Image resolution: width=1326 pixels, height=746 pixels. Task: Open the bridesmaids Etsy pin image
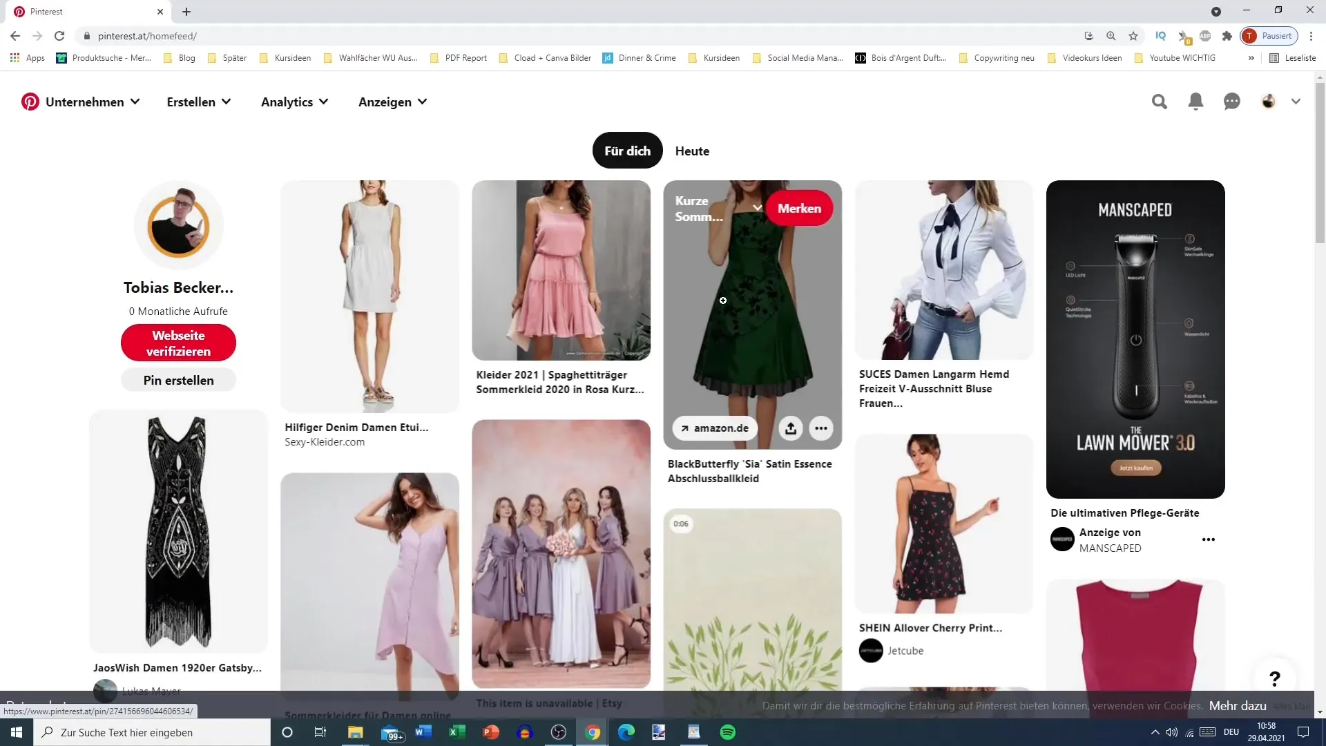tap(561, 554)
